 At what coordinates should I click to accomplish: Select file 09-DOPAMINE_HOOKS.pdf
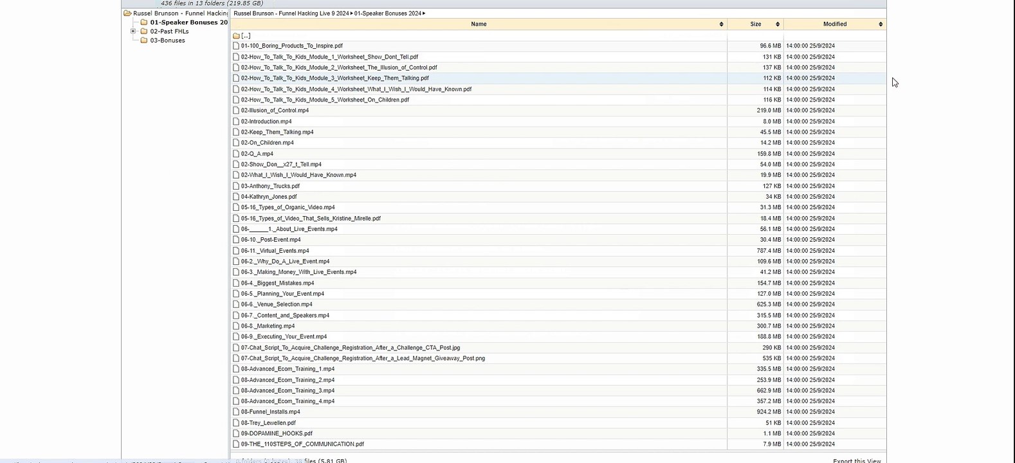(x=277, y=433)
